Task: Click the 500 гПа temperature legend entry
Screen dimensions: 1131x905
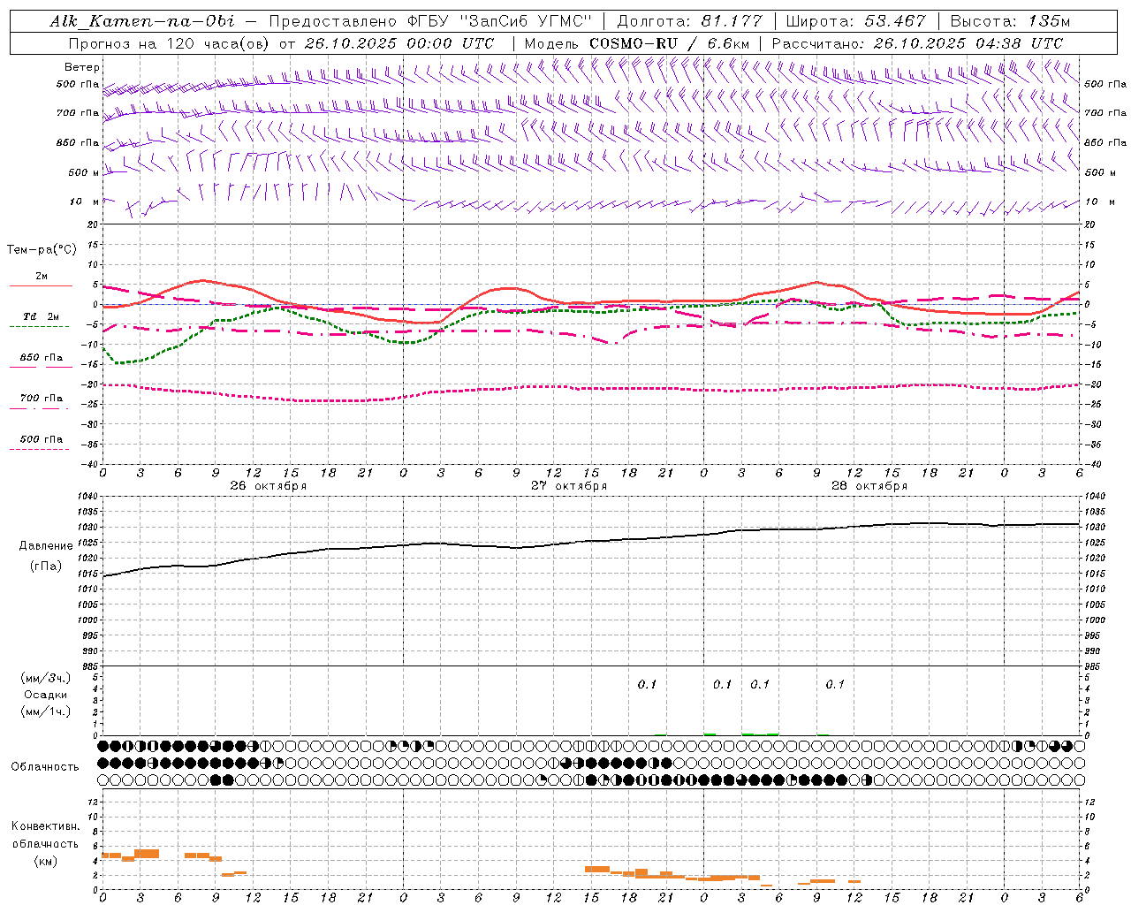Action: (x=41, y=439)
